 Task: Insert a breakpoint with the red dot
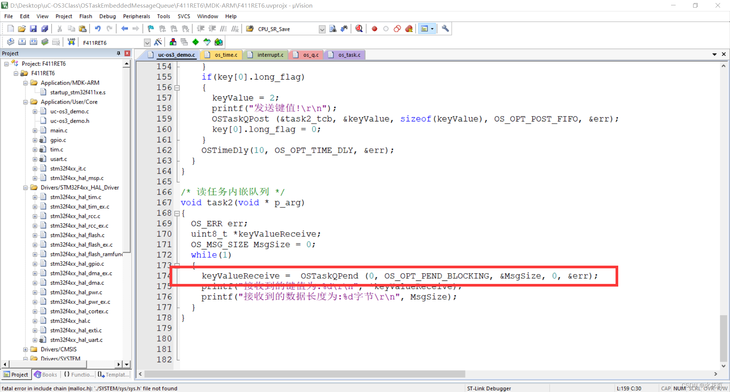click(375, 29)
